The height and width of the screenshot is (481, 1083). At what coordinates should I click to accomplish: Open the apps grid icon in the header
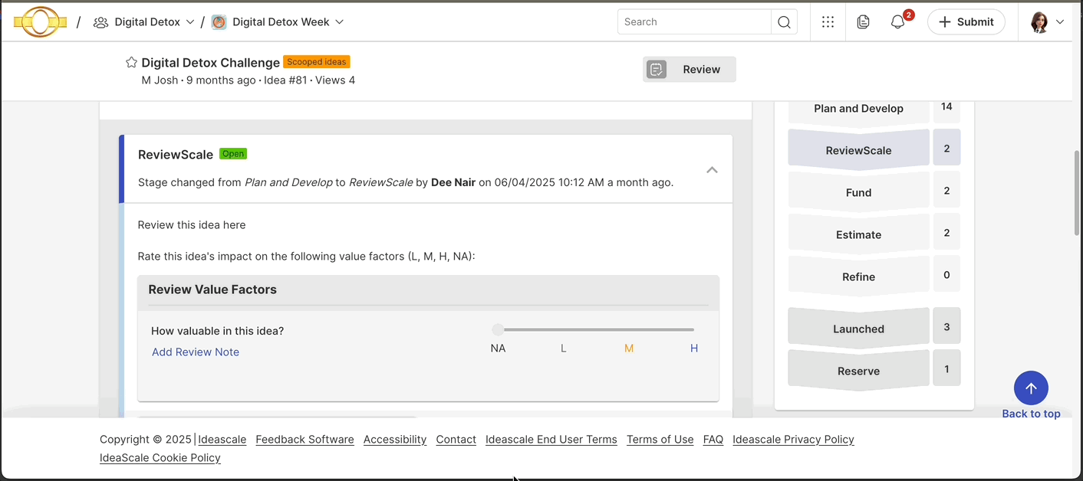(x=828, y=21)
